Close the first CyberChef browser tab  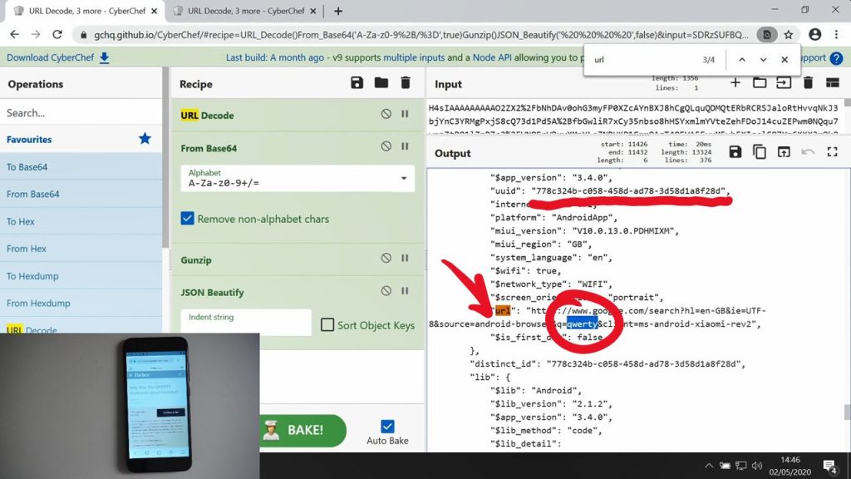154,11
